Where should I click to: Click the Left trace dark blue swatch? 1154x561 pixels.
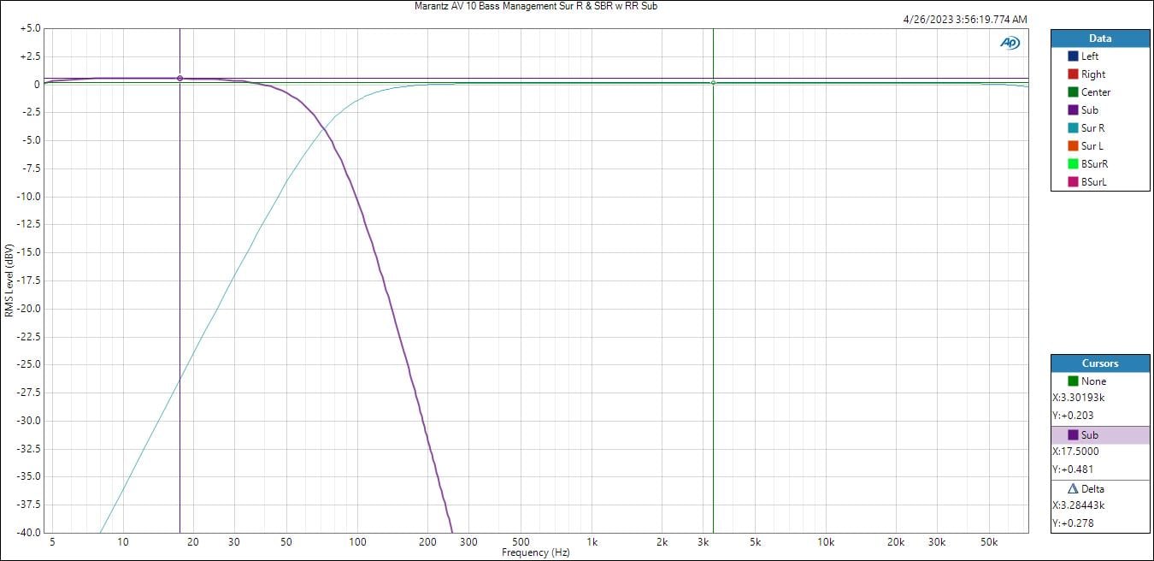click(1073, 56)
